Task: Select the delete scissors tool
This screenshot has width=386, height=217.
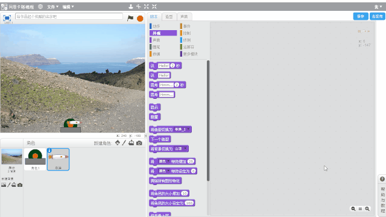Action: click(139, 7)
